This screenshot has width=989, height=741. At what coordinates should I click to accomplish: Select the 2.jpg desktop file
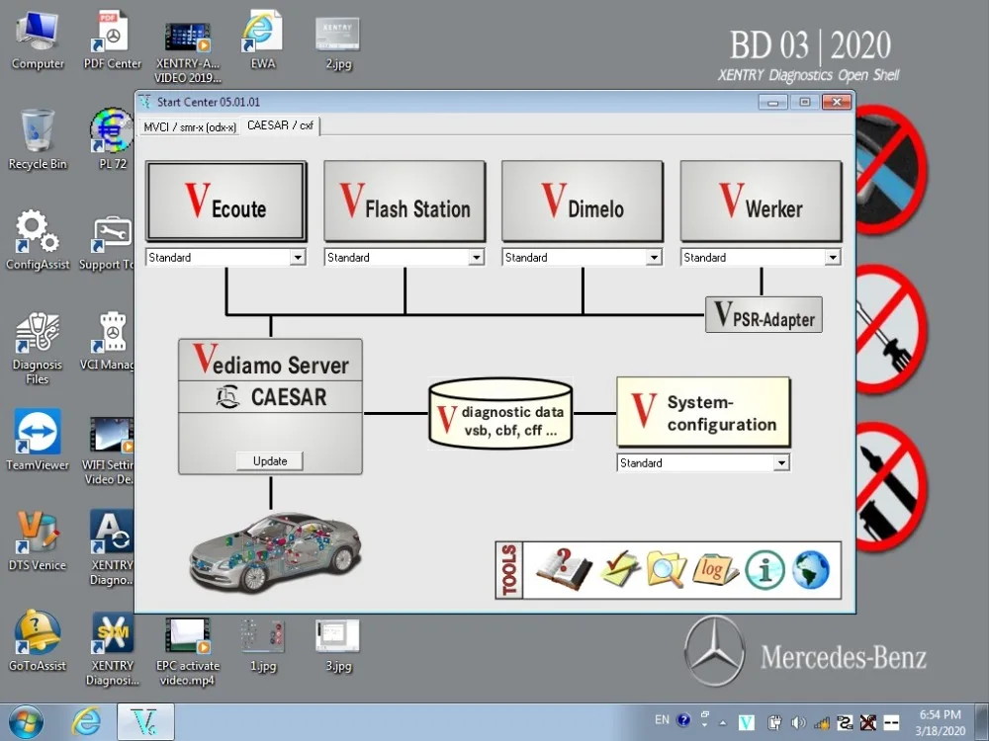pyautogui.click(x=338, y=42)
